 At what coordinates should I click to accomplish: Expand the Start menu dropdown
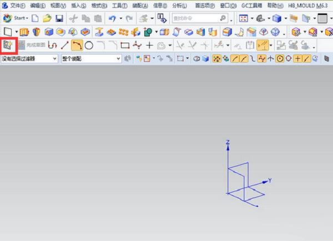(x=27, y=18)
